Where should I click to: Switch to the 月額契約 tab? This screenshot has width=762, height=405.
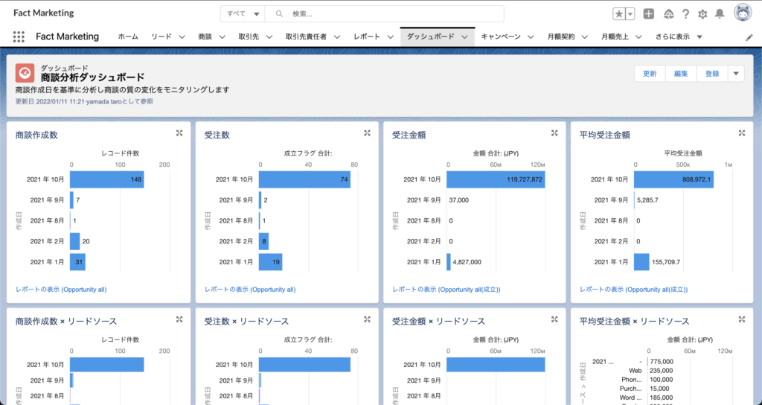(561, 36)
